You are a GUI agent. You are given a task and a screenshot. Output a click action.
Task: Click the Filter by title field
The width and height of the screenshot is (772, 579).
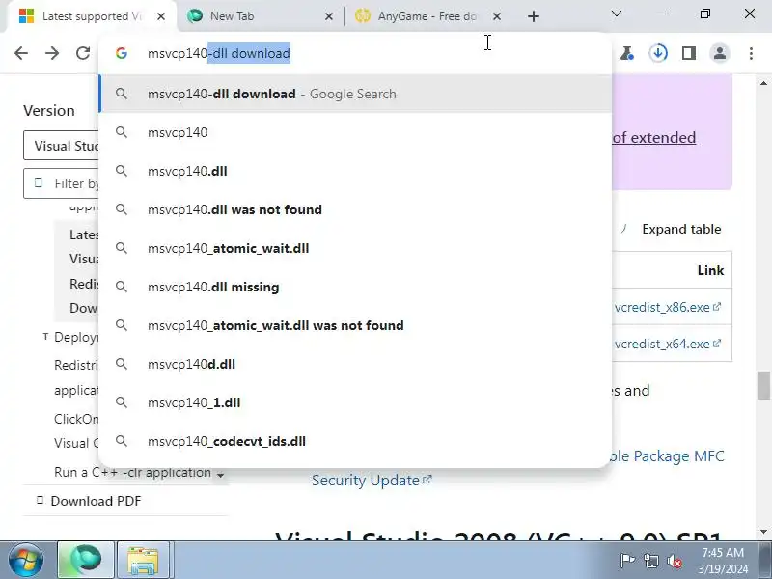tap(61, 183)
